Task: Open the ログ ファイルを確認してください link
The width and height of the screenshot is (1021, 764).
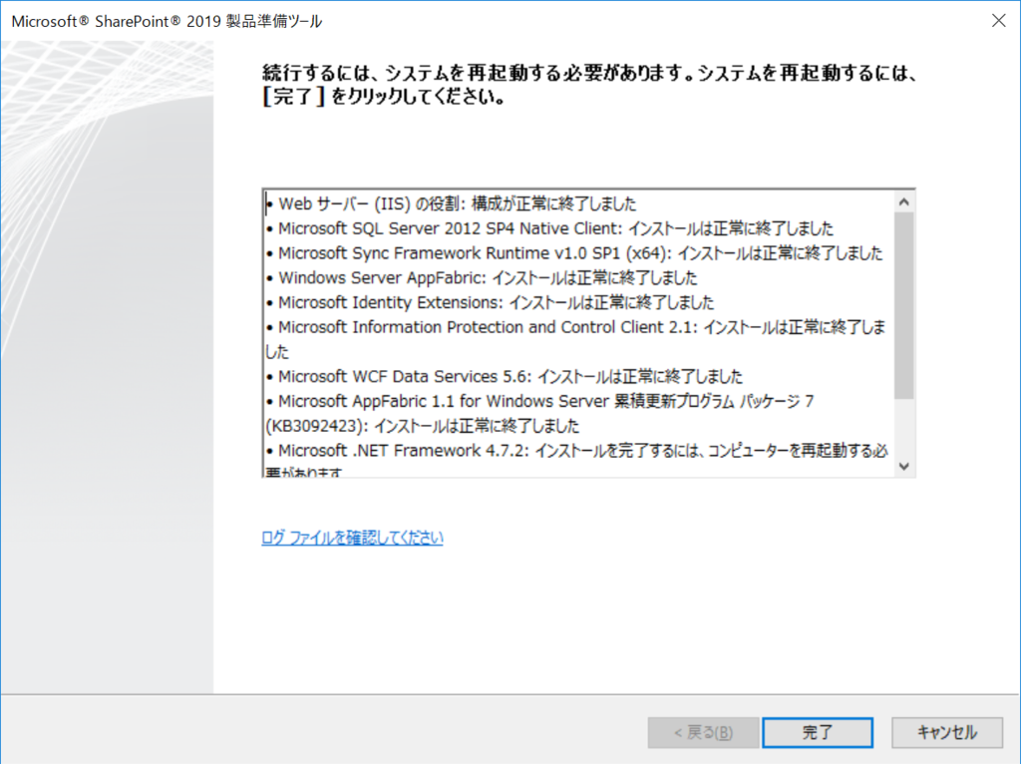Action: click(x=352, y=538)
